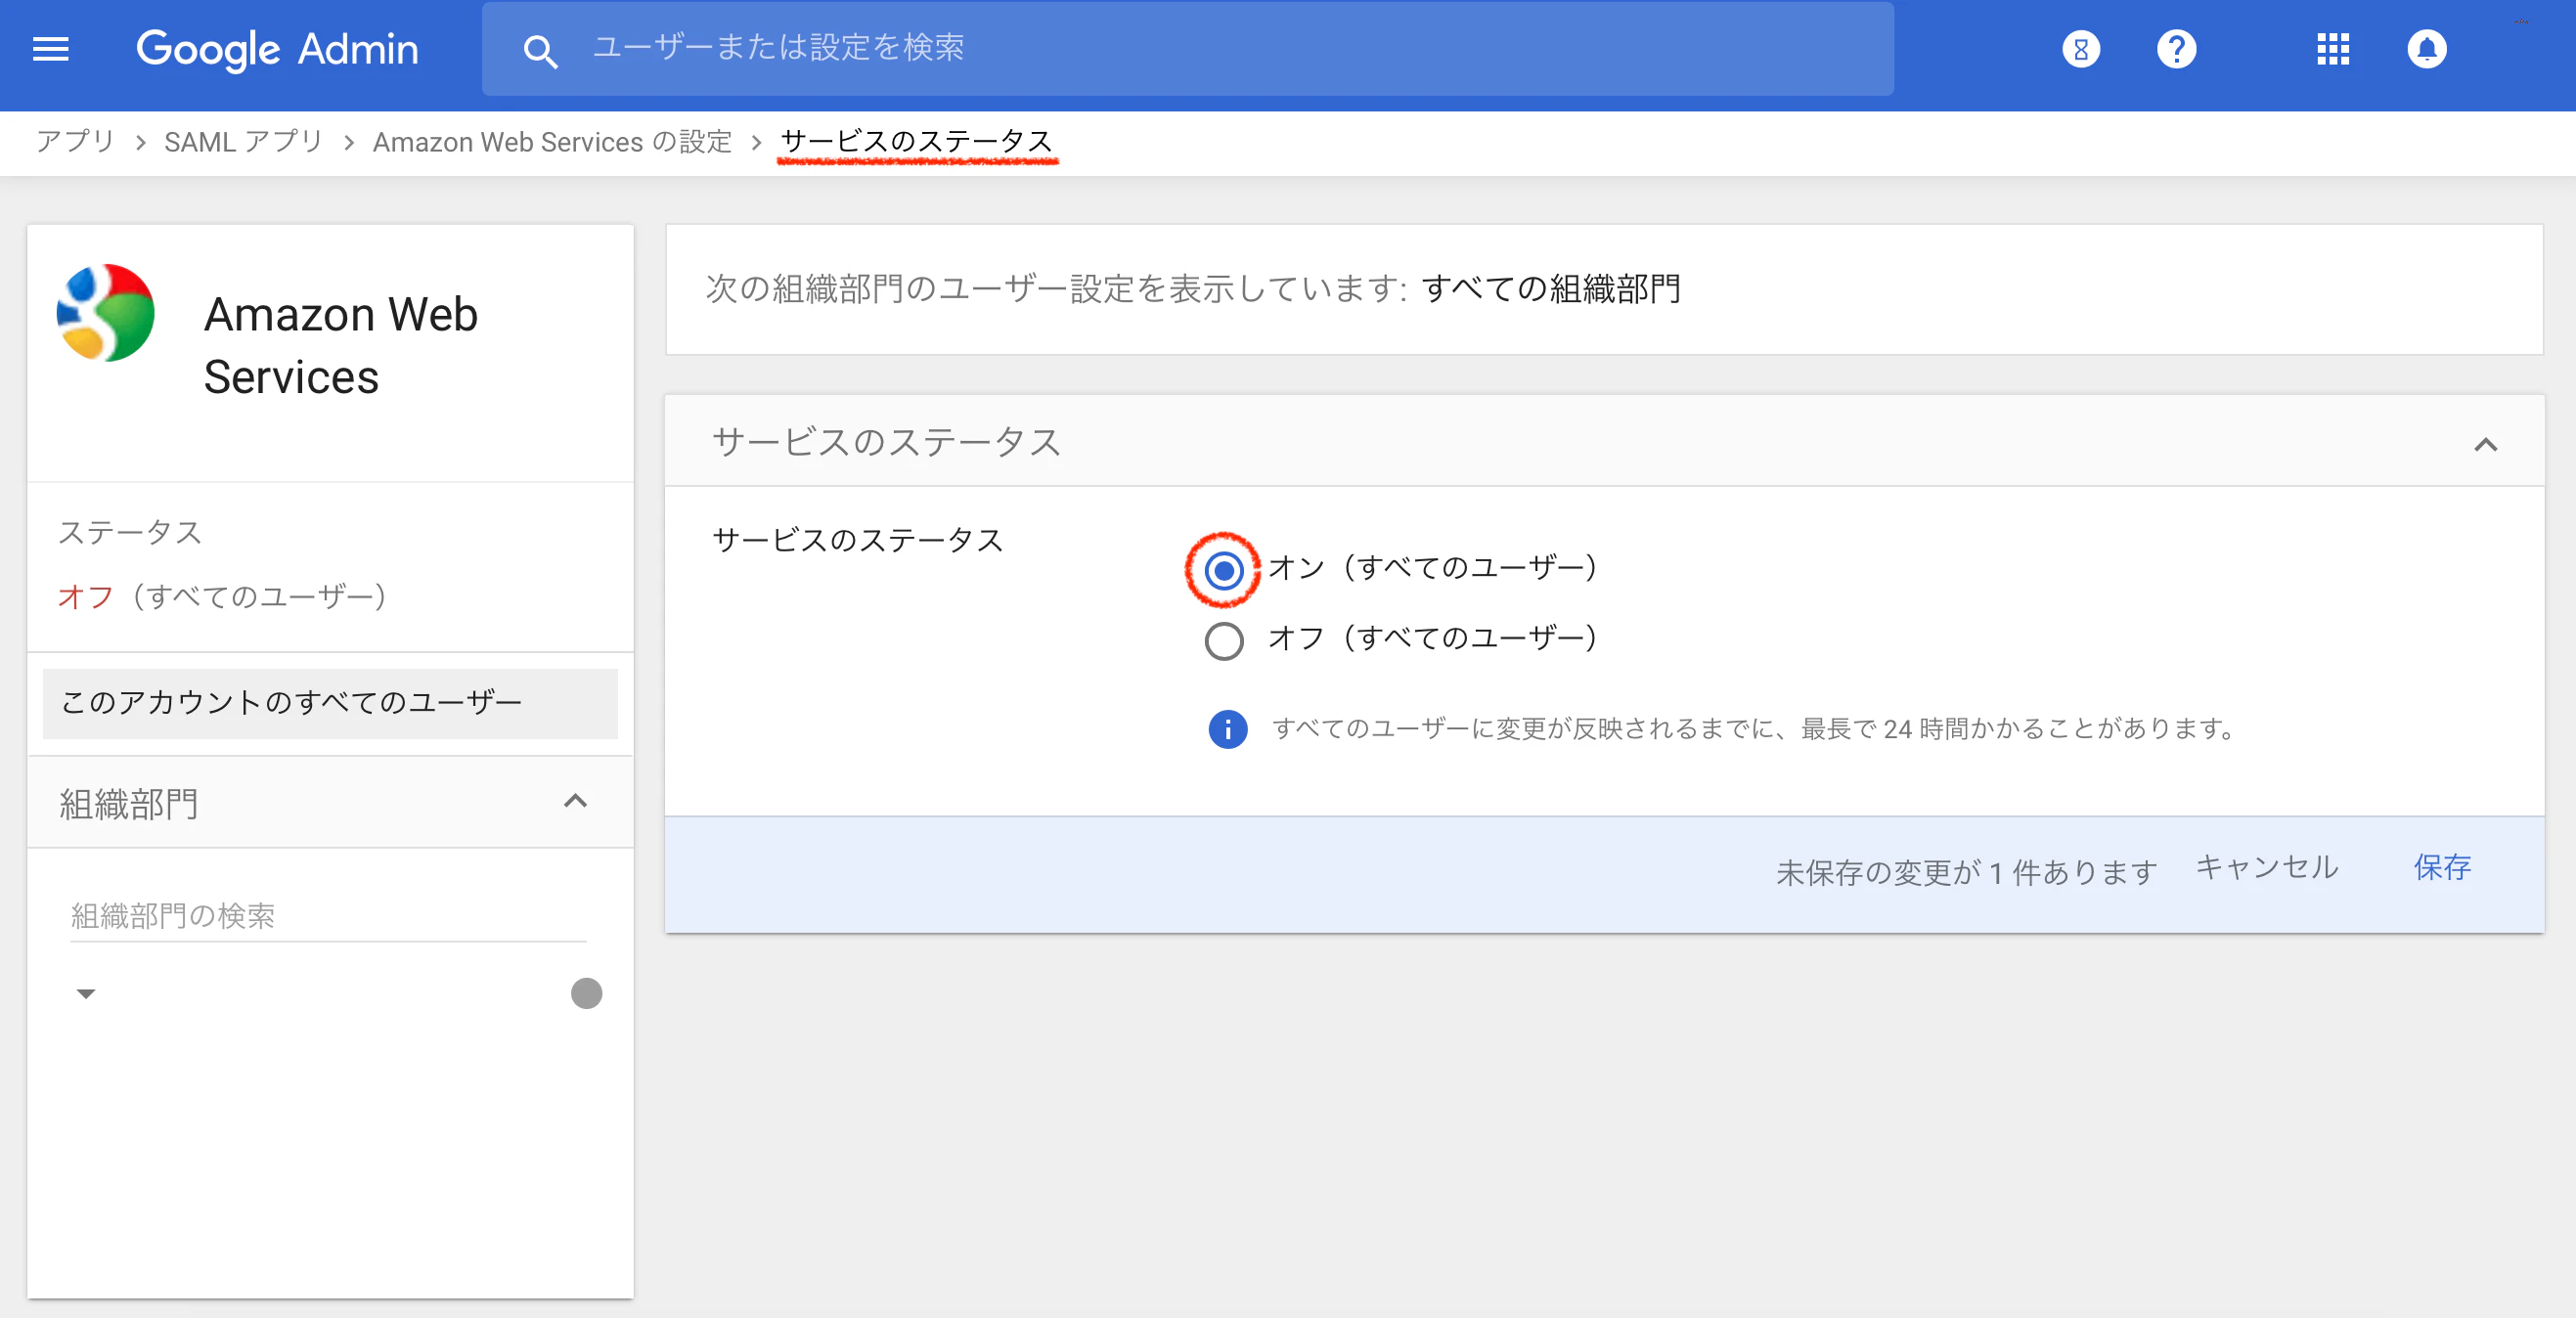Expand the organizational unit tree arrow
The width and height of the screenshot is (2576, 1318).
86,993
